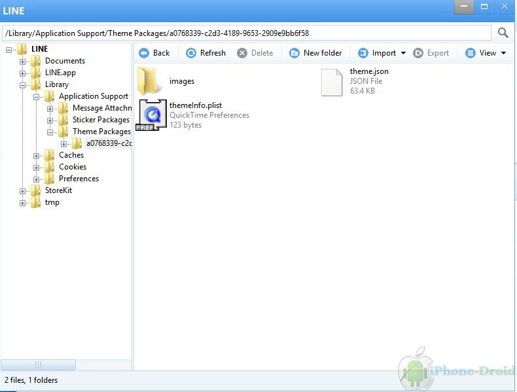Select the Documents tree label
The width and height of the screenshot is (517, 392).
[x=65, y=61]
